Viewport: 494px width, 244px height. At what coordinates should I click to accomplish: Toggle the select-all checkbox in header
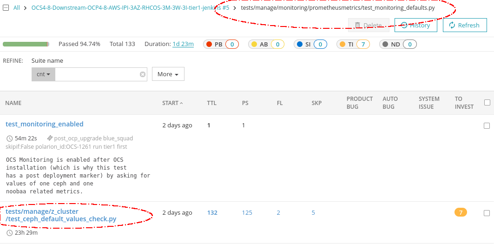point(487,102)
